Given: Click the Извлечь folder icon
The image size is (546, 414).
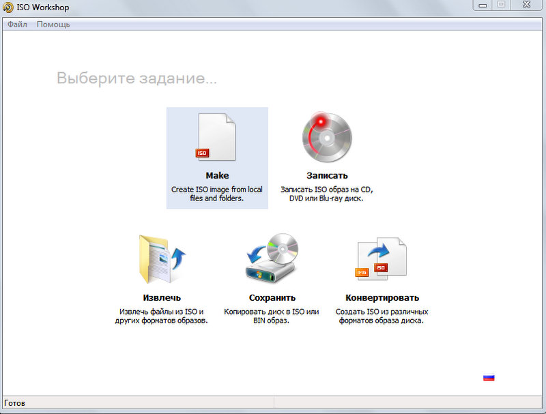Looking at the screenshot, I should click(x=162, y=259).
